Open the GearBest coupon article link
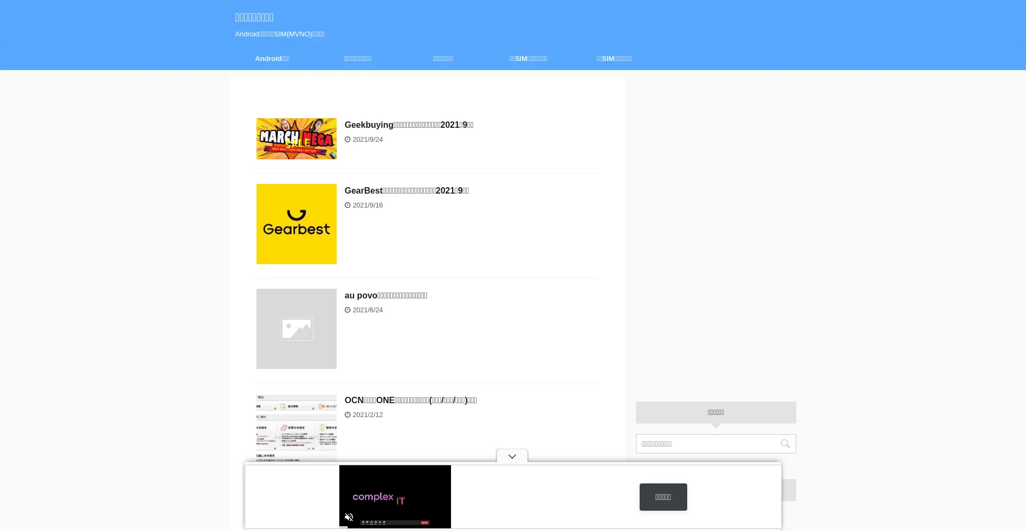 (406, 190)
